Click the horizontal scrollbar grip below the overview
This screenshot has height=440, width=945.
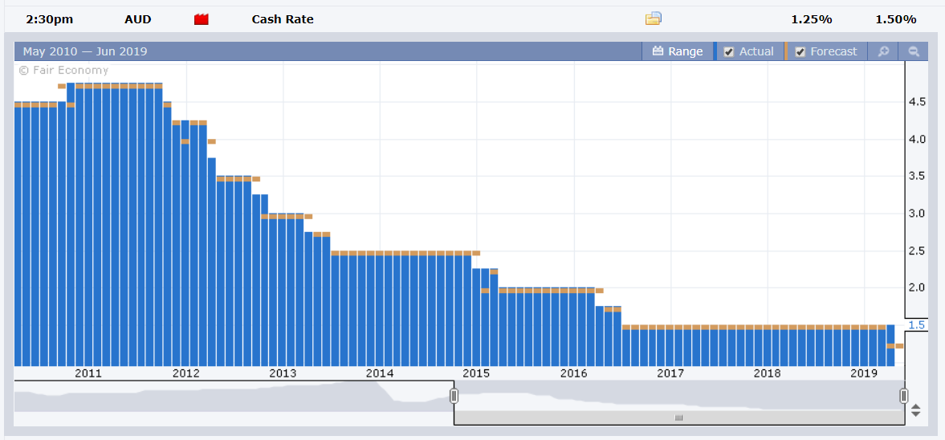(x=678, y=418)
